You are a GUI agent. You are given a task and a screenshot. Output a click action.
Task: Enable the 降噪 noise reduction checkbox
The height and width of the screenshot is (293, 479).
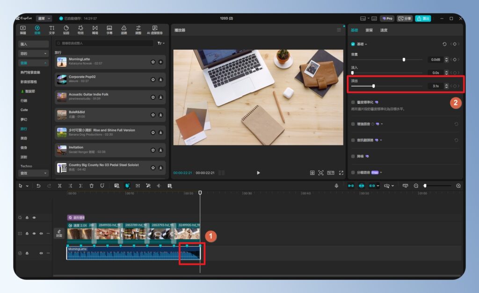point(353,156)
